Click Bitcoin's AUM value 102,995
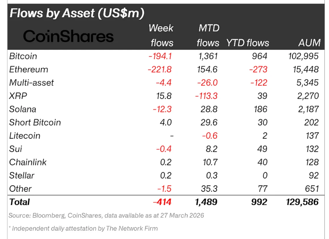 [x=302, y=56]
